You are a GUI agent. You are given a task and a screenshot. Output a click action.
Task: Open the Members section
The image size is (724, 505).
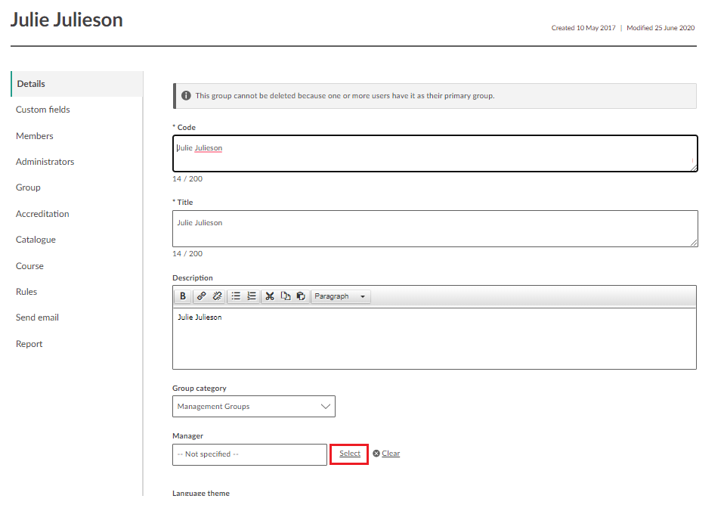(x=35, y=136)
